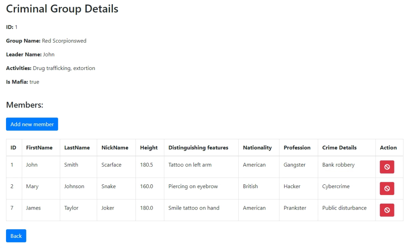Click the red remove icon for John Smith
This screenshot has height=248, width=408.
point(387,167)
